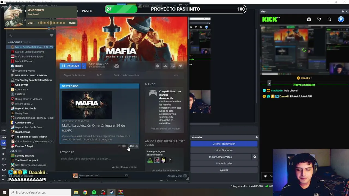The height and width of the screenshot is (196, 349).
Task: Undock the OBS Controles panel
Action: point(257,137)
